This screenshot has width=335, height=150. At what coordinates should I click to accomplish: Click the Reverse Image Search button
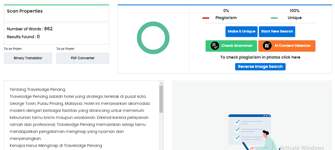(x=260, y=66)
